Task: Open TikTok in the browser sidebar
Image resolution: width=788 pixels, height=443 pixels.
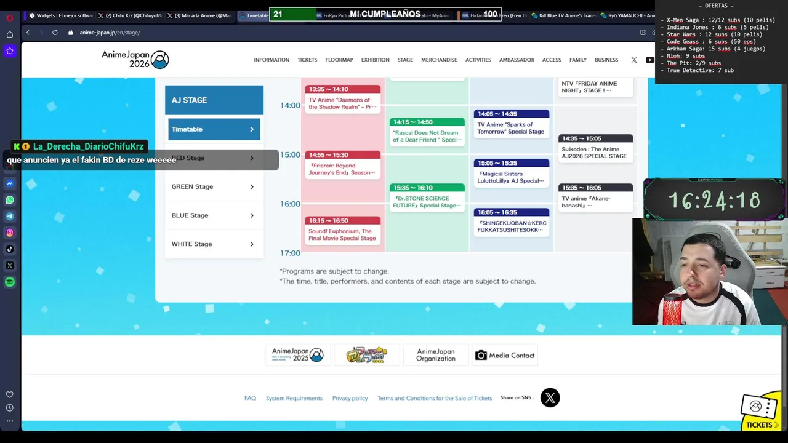Action: pyautogui.click(x=10, y=249)
